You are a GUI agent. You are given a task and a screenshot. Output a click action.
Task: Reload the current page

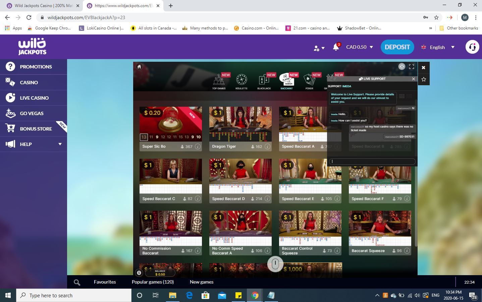(x=29, y=17)
